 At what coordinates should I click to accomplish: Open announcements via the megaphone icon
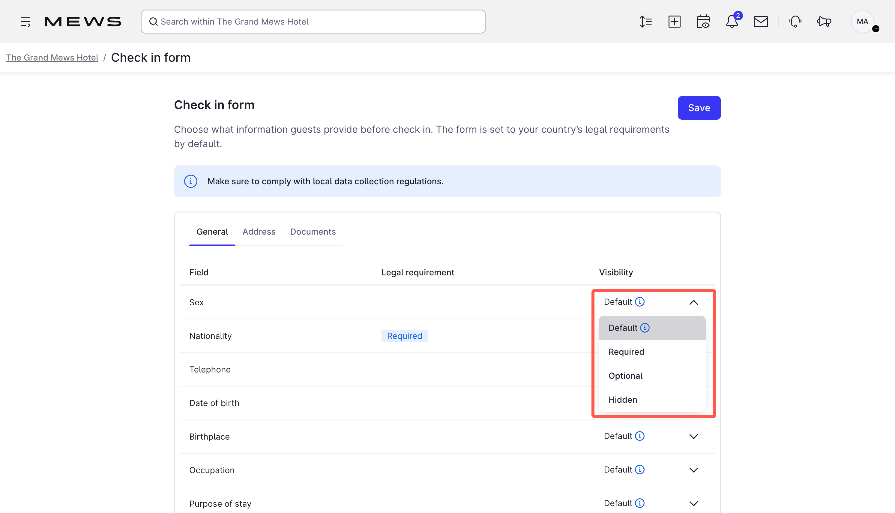pos(824,21)
